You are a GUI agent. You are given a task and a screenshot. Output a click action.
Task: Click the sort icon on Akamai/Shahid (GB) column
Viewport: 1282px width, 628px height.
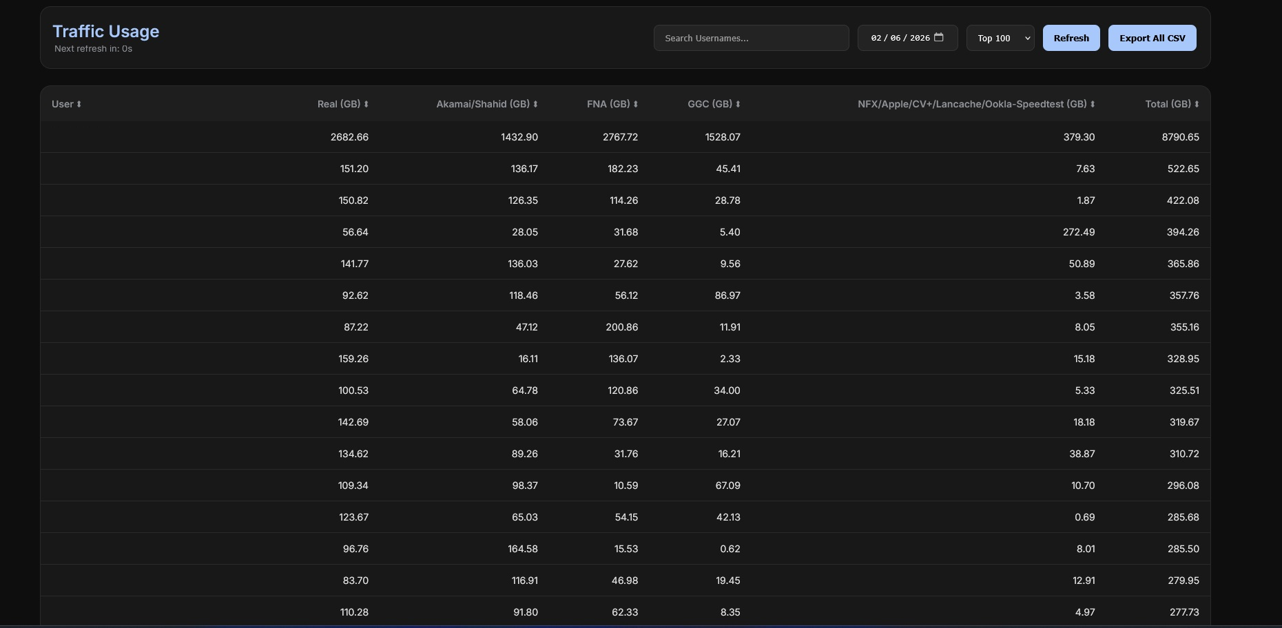click(535, 104)
